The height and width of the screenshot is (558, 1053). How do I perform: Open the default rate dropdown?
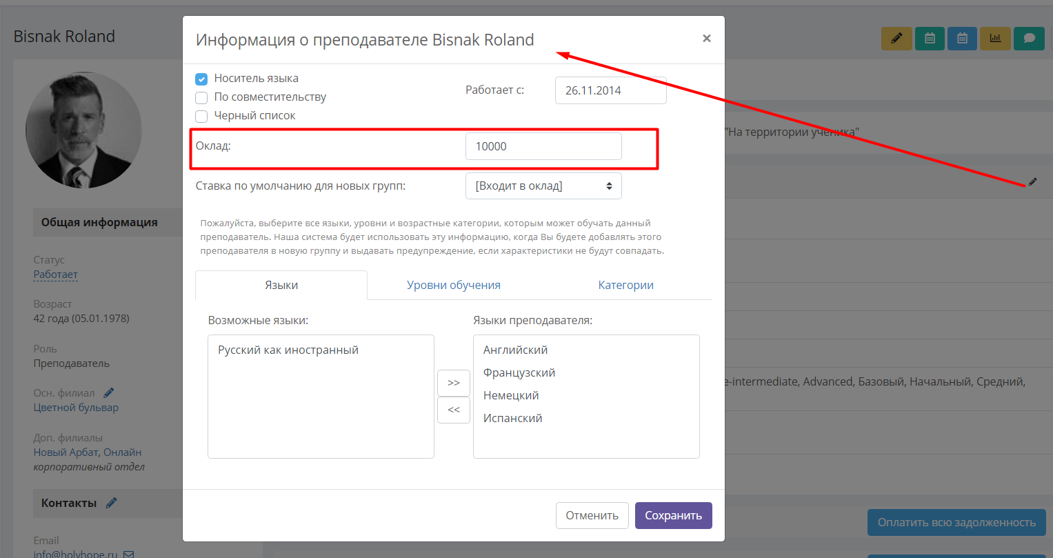coord(543,186)
